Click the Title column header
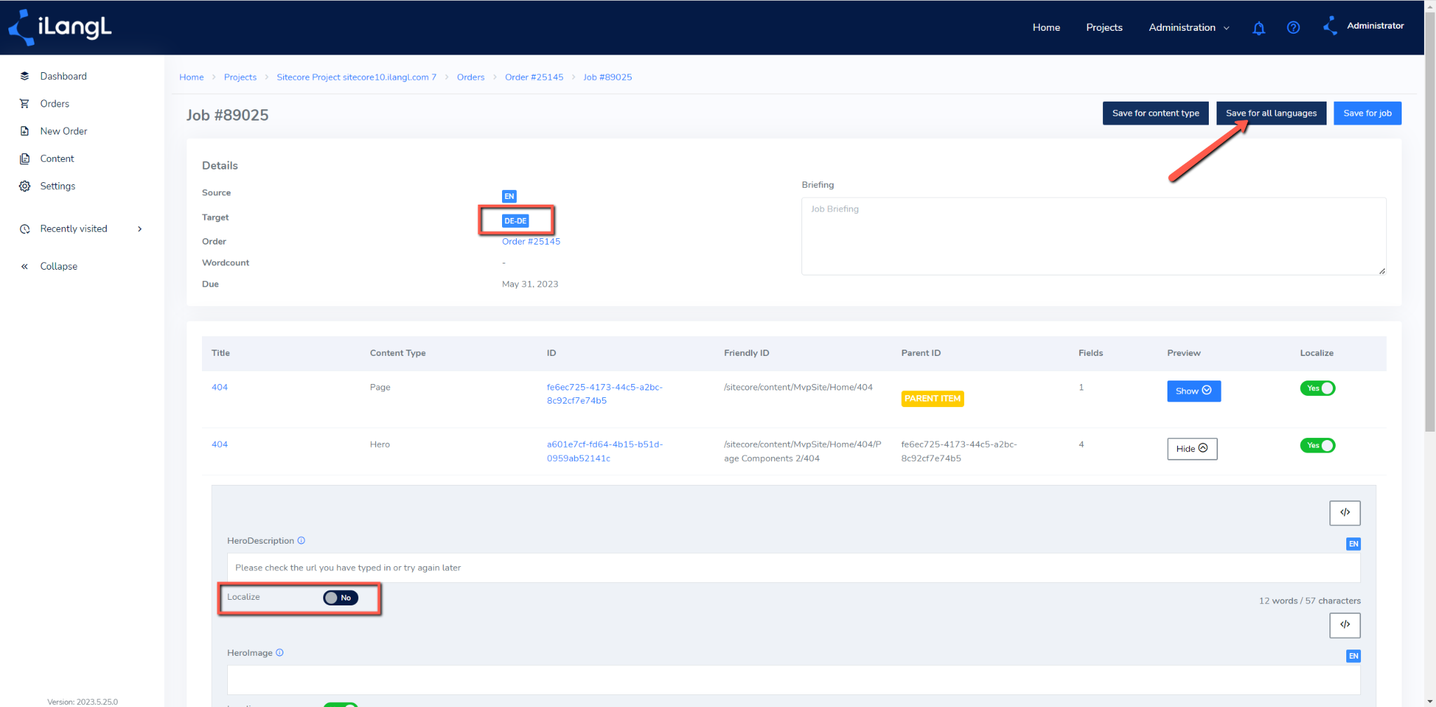The height and width of the screenshot is (707, 1436). tap(221, 353)
